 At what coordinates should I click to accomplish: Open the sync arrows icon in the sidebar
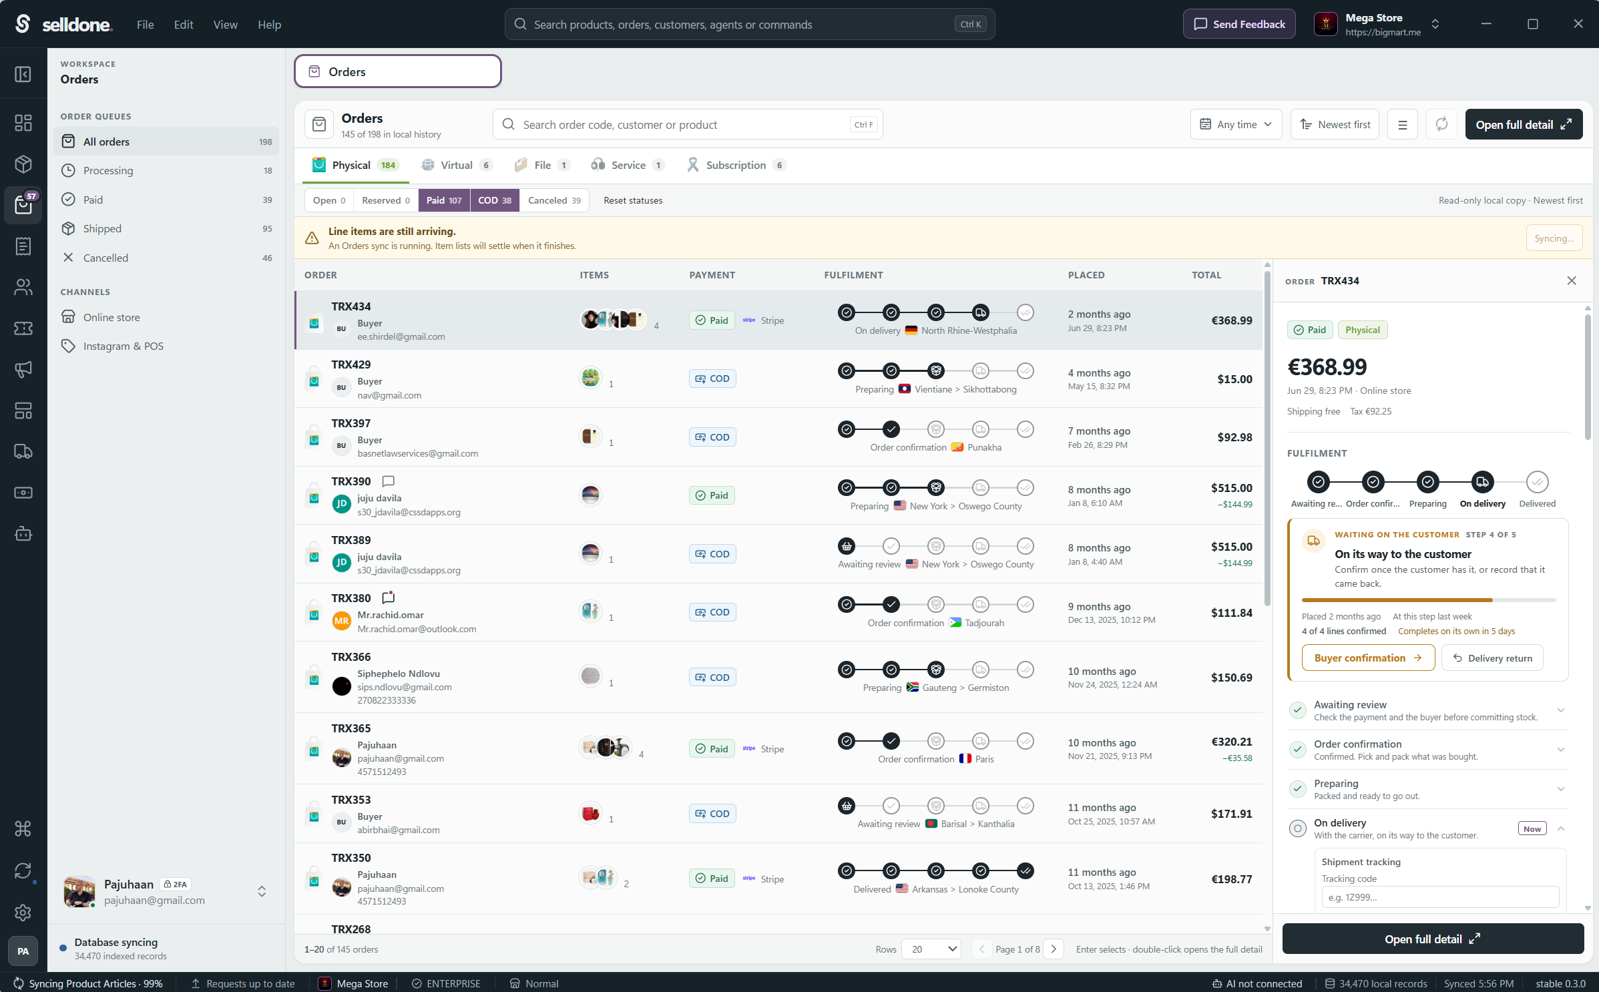click(23, 871)
